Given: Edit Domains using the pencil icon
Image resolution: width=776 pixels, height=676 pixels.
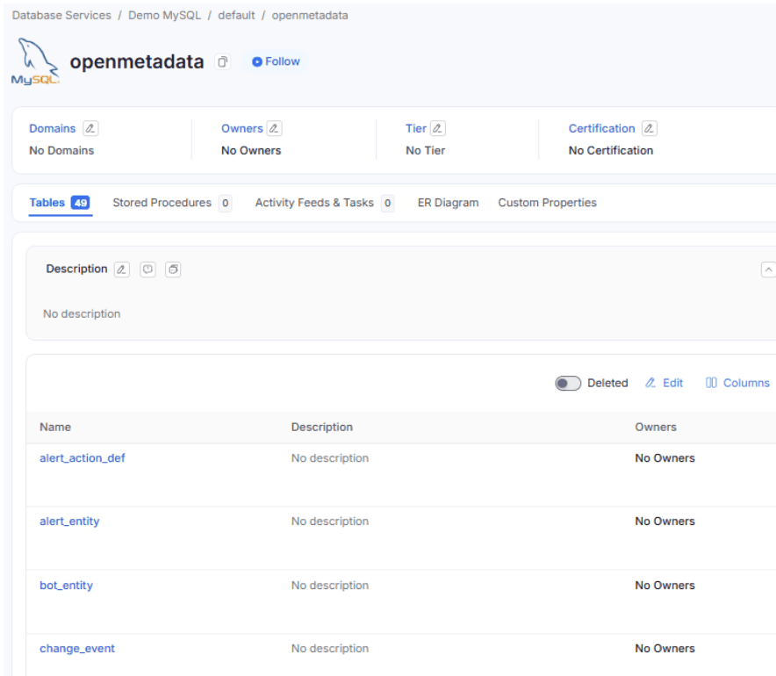Looking at the screenshot, I should (x=90, y=128).
